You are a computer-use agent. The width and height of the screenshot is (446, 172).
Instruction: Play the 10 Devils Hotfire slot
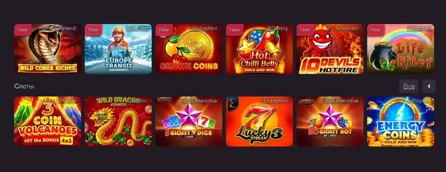[x=330, y=49]
